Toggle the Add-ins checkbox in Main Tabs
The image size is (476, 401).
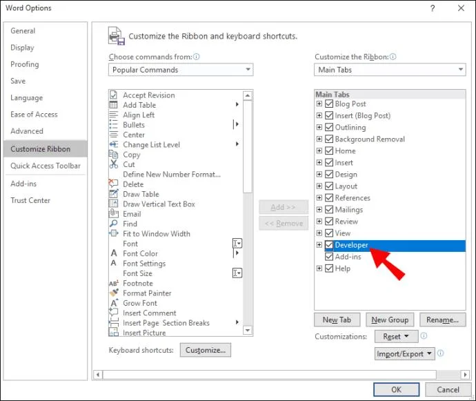[329, 257]
